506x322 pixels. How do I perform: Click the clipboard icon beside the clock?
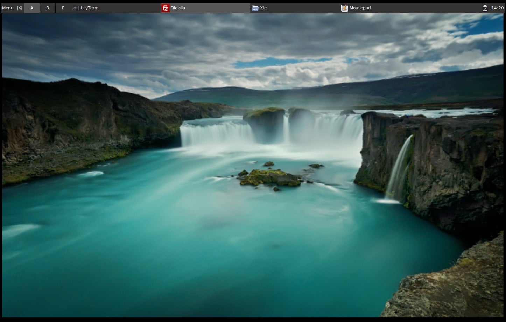(485, 8)
